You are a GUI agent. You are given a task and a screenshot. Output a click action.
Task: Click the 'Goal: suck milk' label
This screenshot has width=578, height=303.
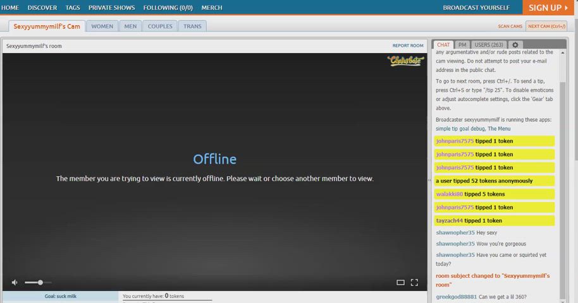pyautogui.click(x=61, y=296)
